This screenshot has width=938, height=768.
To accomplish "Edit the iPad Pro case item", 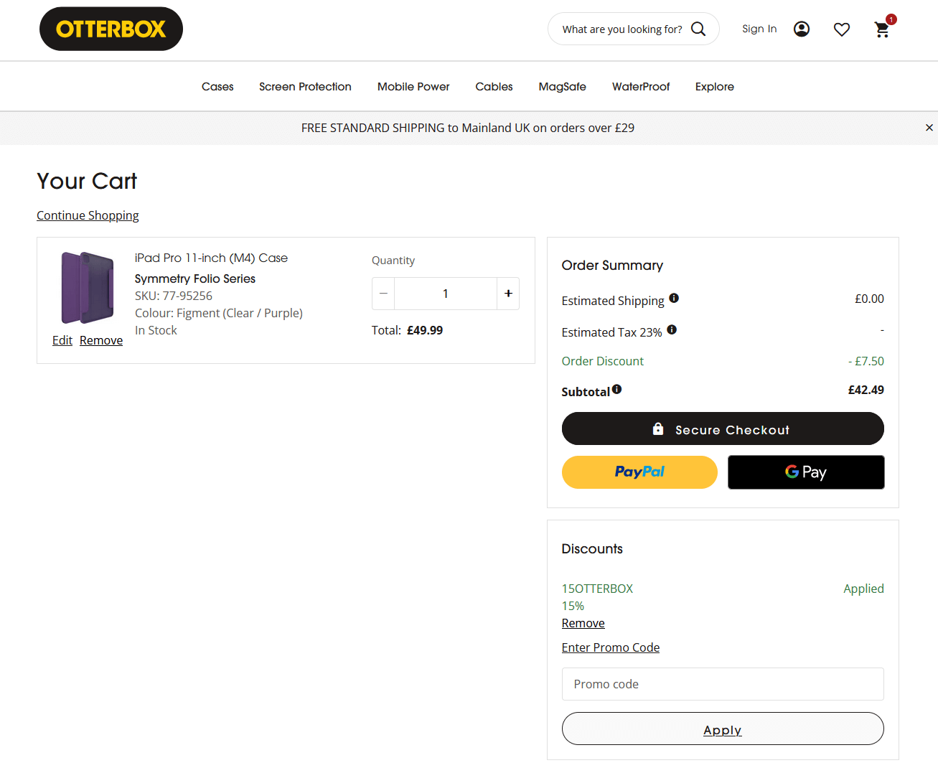I will (x=62, y=340).
